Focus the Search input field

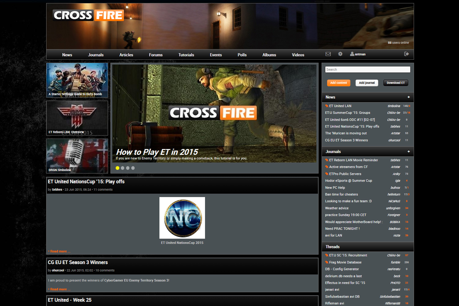(x=368, y=69)
